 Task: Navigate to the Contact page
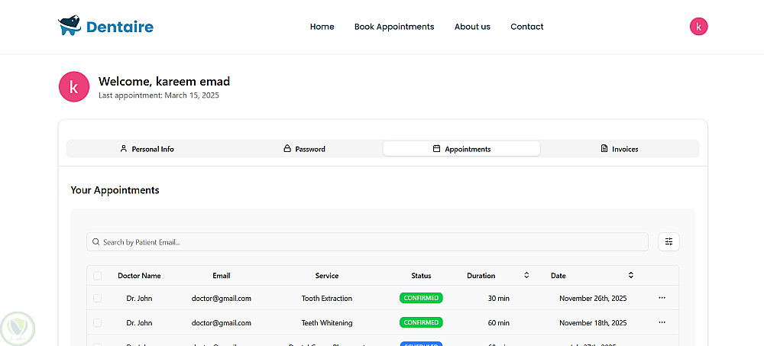click(x=526, y=27)
